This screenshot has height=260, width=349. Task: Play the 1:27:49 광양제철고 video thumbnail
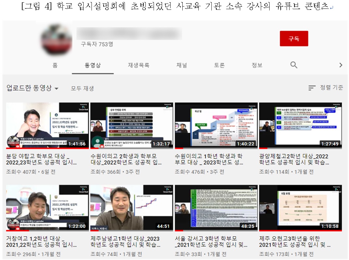pos(301,125)
